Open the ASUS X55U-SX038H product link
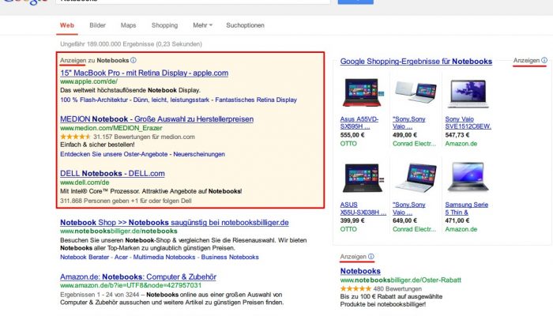Screen dimensions: 553x316 (363, 209)
